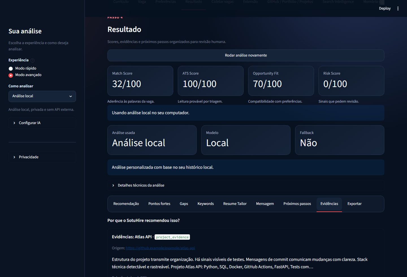Open the three-dot main menu
The width and height of the screenshot is (407, 277).
398,8
